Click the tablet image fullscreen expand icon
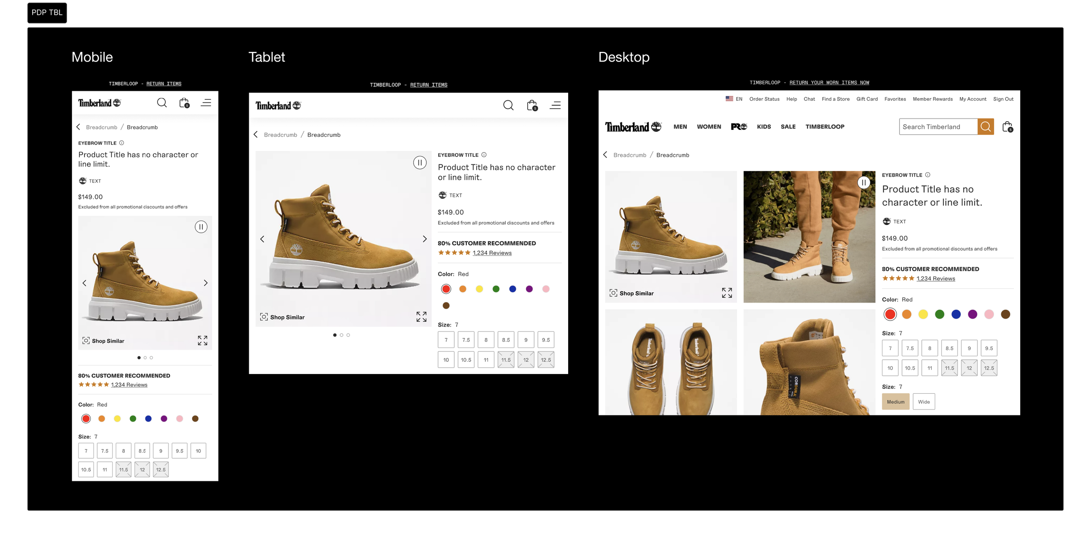The image size is (1091, 538). pyautogui.click(x=421, y=317)
